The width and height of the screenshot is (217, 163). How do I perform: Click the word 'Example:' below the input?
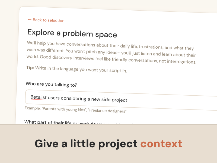tap(32, 108)
